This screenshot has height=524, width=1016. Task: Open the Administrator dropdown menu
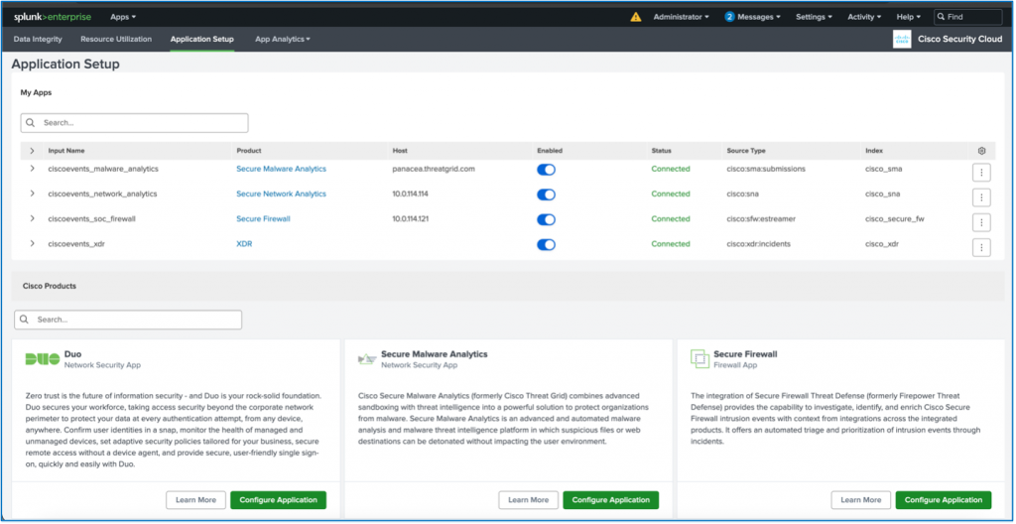681,17
